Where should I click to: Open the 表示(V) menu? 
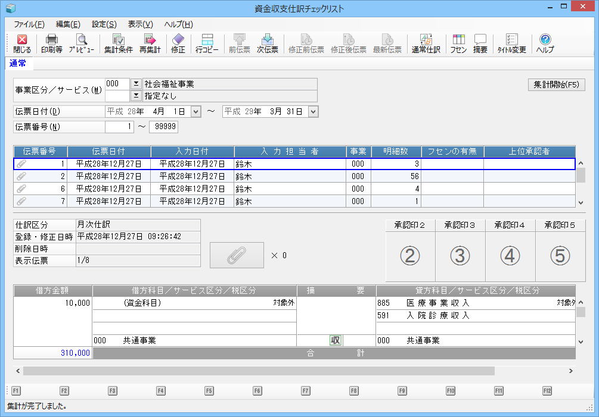[140, 24]
